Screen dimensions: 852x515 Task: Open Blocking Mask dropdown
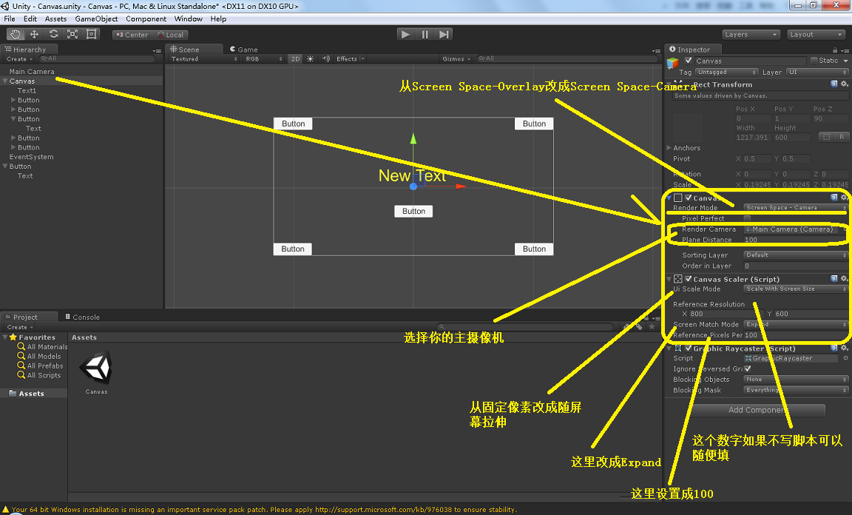click(796, 390)
